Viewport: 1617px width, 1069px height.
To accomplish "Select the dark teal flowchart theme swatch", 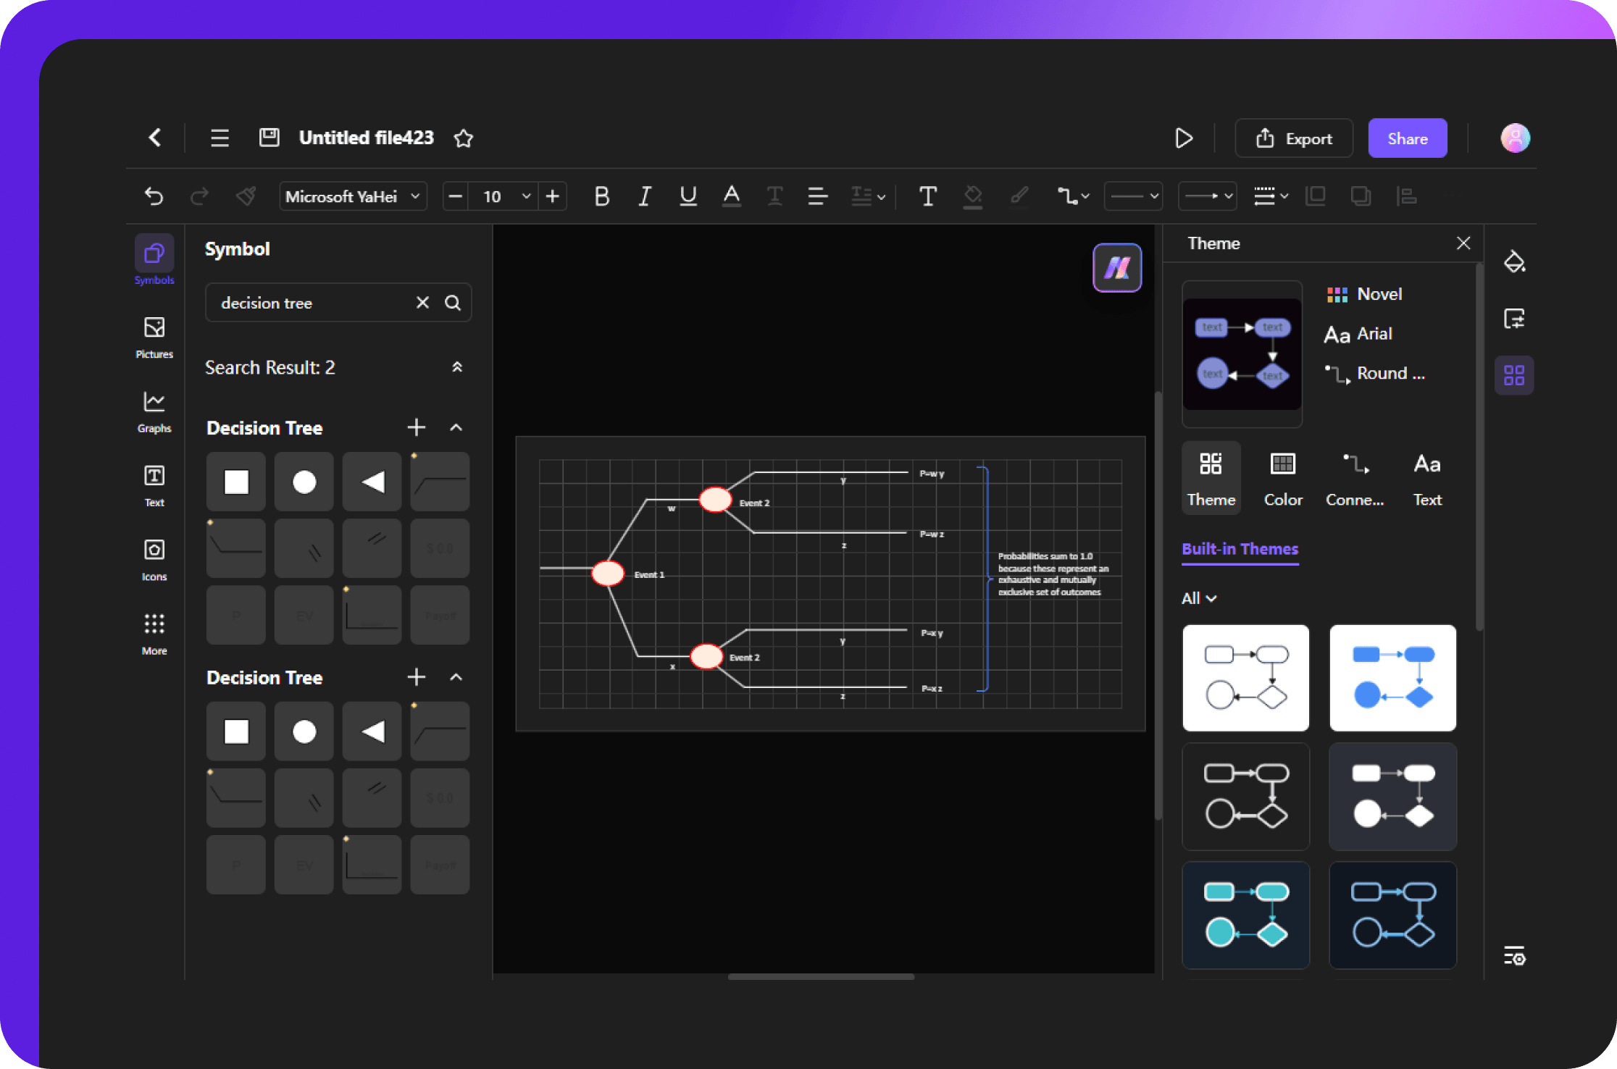I will [x=1245, y=913].
